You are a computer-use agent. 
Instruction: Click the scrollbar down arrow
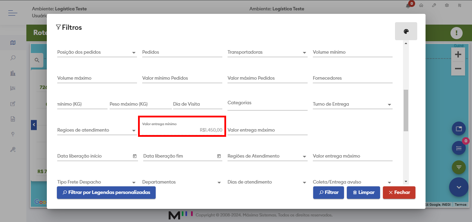point(406,181)
